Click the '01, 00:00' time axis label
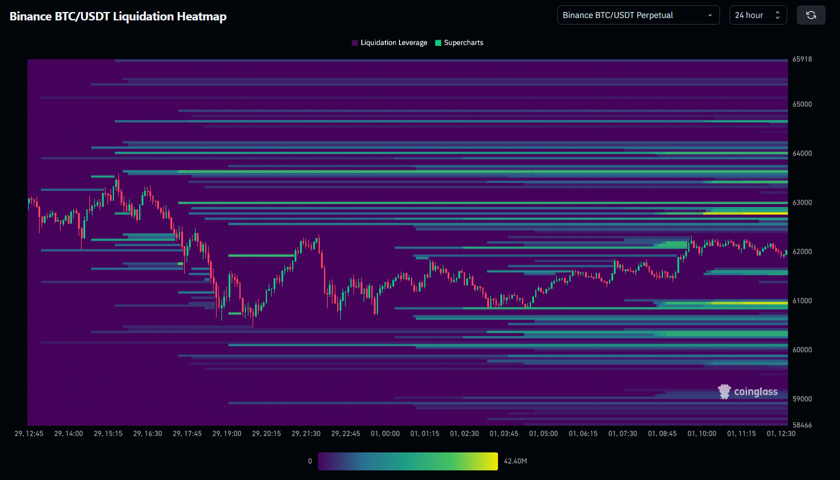The width and height of the screenshot is (840, 480). (385, 433)
